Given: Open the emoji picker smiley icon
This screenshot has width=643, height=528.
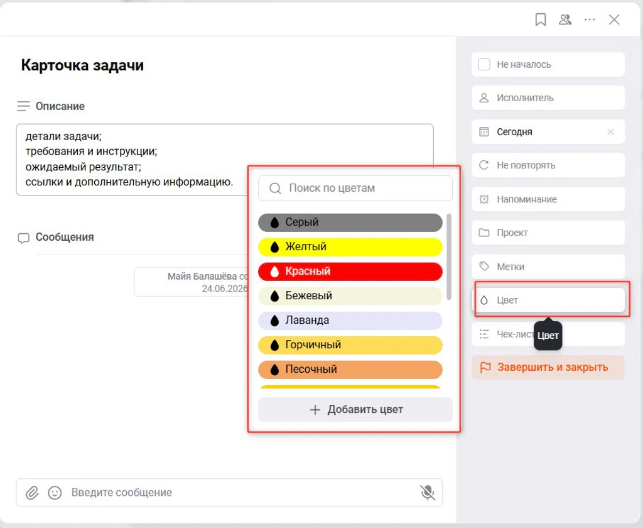Looking at the screenshot, I should pos(55,492).
